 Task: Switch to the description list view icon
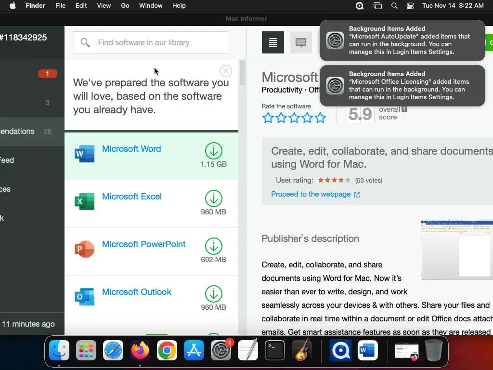point(273,42)
